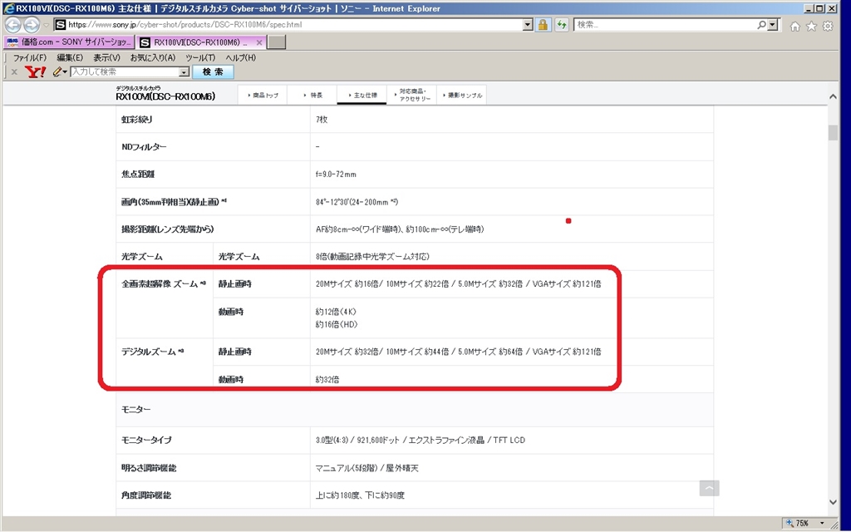The image size is (851, 532).
Task: Select the 8倍(動画記録中光学ズーム対応) value
Action: coord(372,256)
